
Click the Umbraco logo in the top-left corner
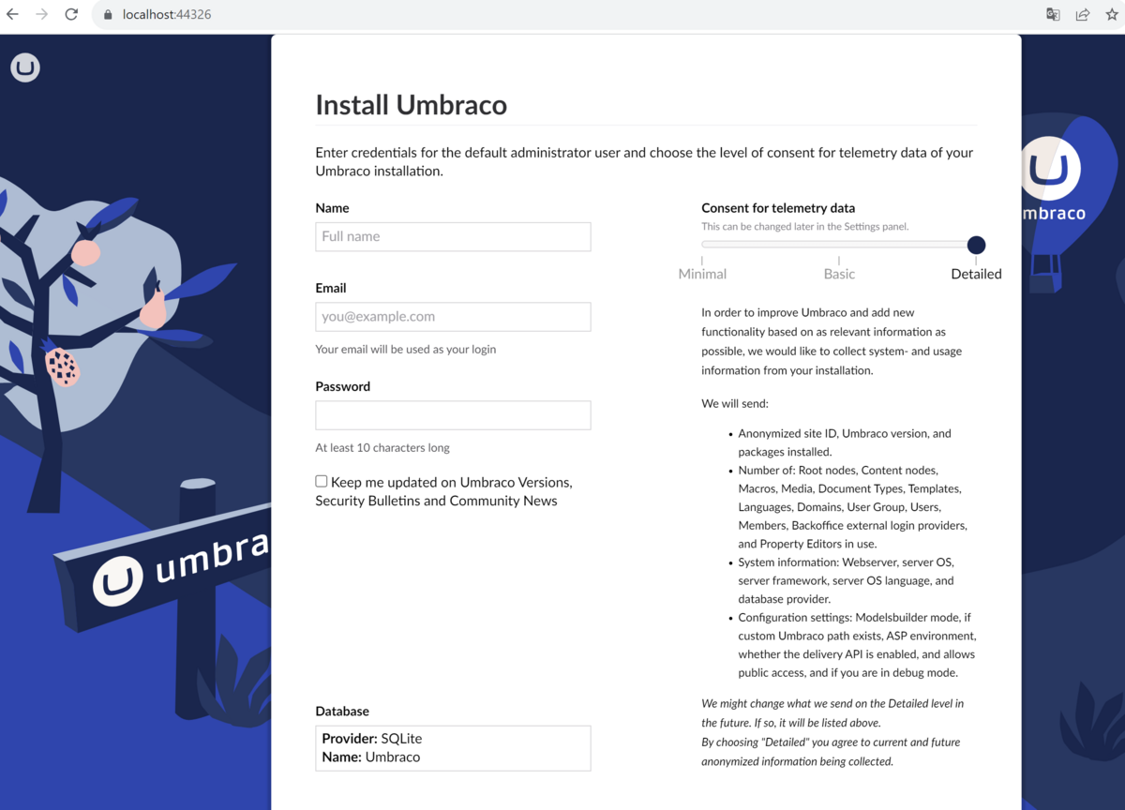(x=25, y=67)
